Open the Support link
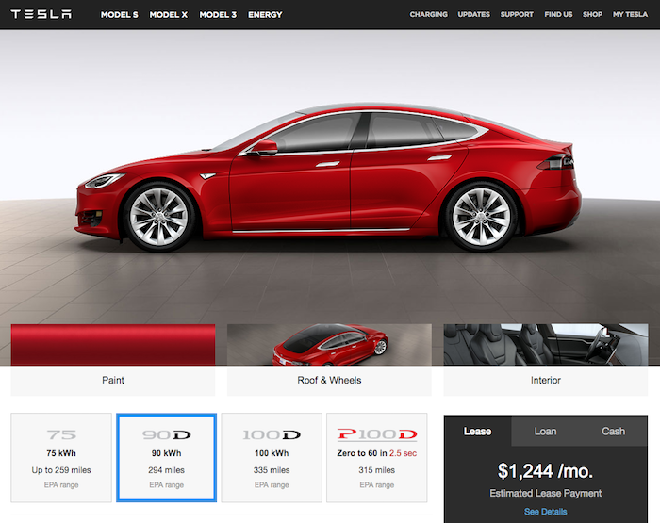 click(517, 15)
